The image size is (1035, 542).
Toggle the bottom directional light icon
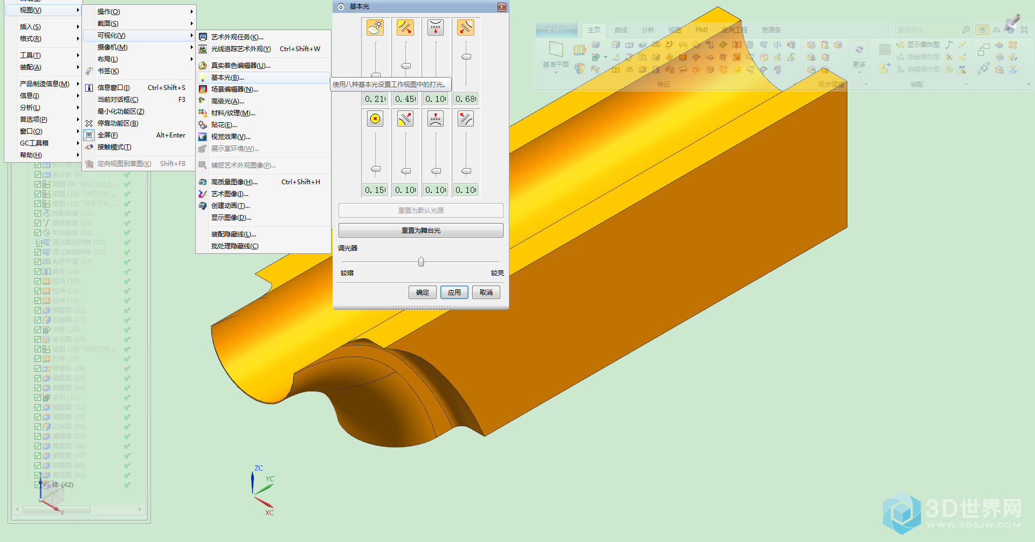tap(436, 119)
